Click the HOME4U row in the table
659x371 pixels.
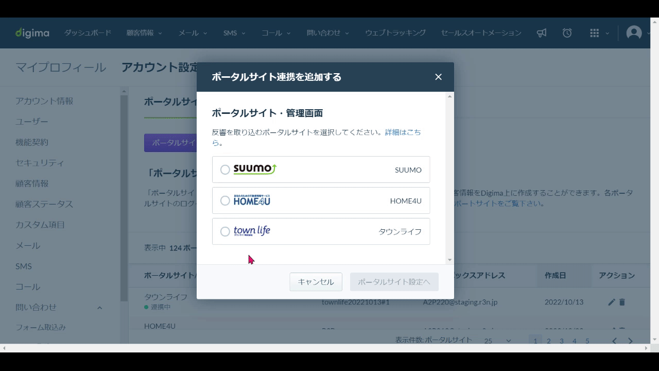click(160, 326)
